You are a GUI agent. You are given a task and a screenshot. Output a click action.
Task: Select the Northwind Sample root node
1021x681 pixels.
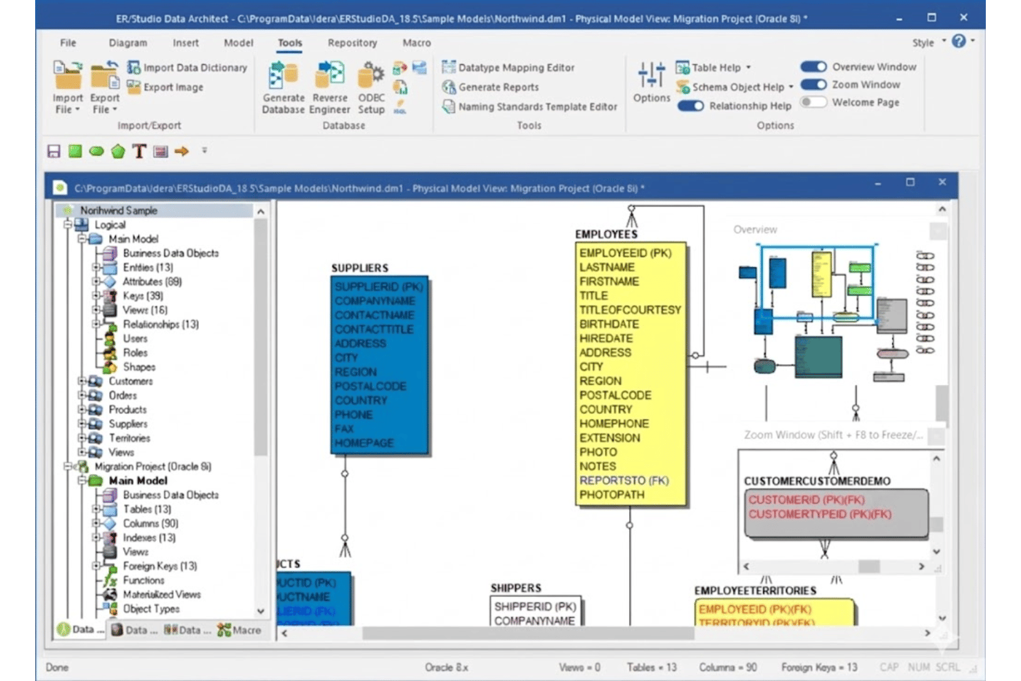[x=119, y=210]
